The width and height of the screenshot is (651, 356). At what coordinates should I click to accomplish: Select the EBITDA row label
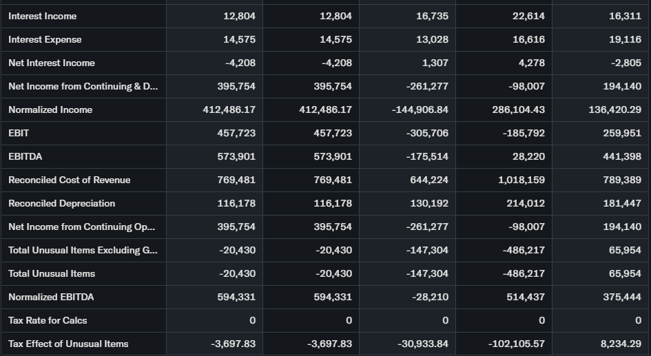[25, 156]
